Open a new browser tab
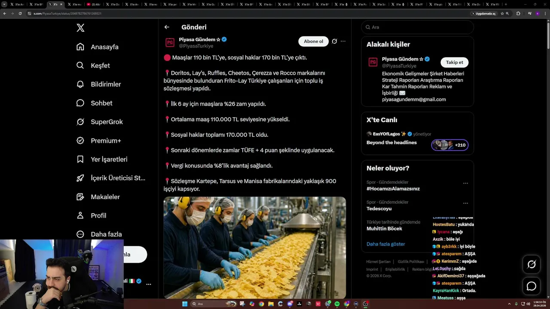 coord(506,4)
